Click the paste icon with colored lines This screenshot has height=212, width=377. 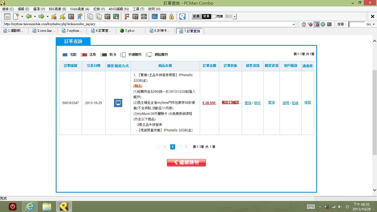click(x=99, y=17)
